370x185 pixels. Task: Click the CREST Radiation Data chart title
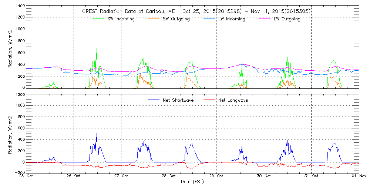196,11
